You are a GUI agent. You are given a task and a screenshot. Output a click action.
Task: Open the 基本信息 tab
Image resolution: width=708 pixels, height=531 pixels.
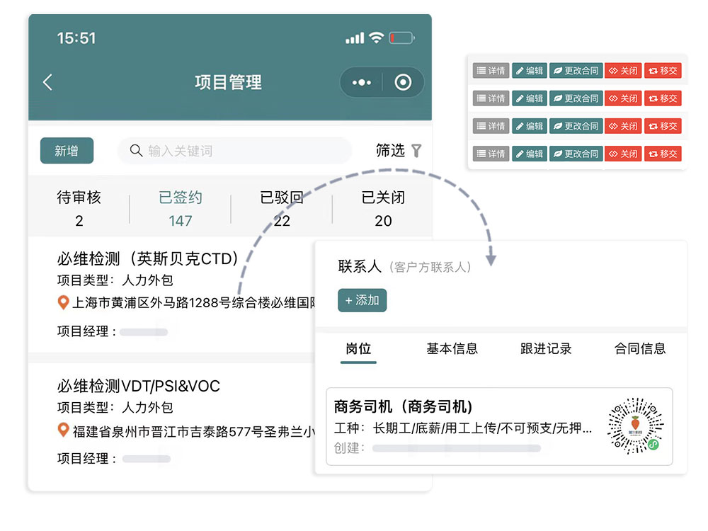[452, 348]
